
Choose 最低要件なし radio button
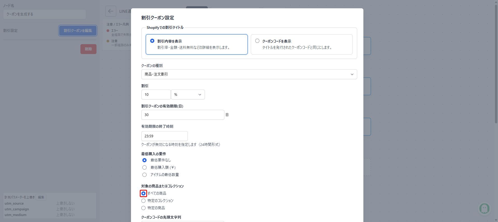[x=144, y=160]
